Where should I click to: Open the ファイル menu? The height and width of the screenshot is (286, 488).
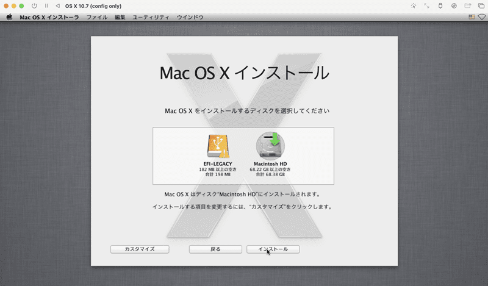coord(97,18)
